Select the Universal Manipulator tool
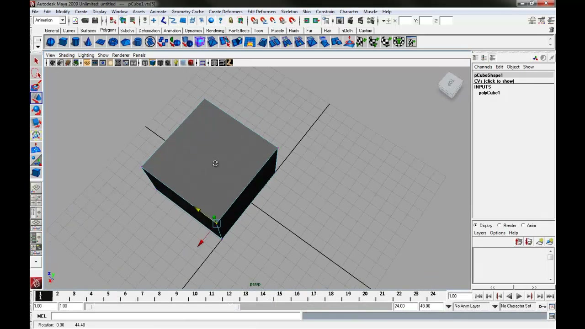Image resolution: width=585 pixels, height=329 pixels. [x=36, y=135]
